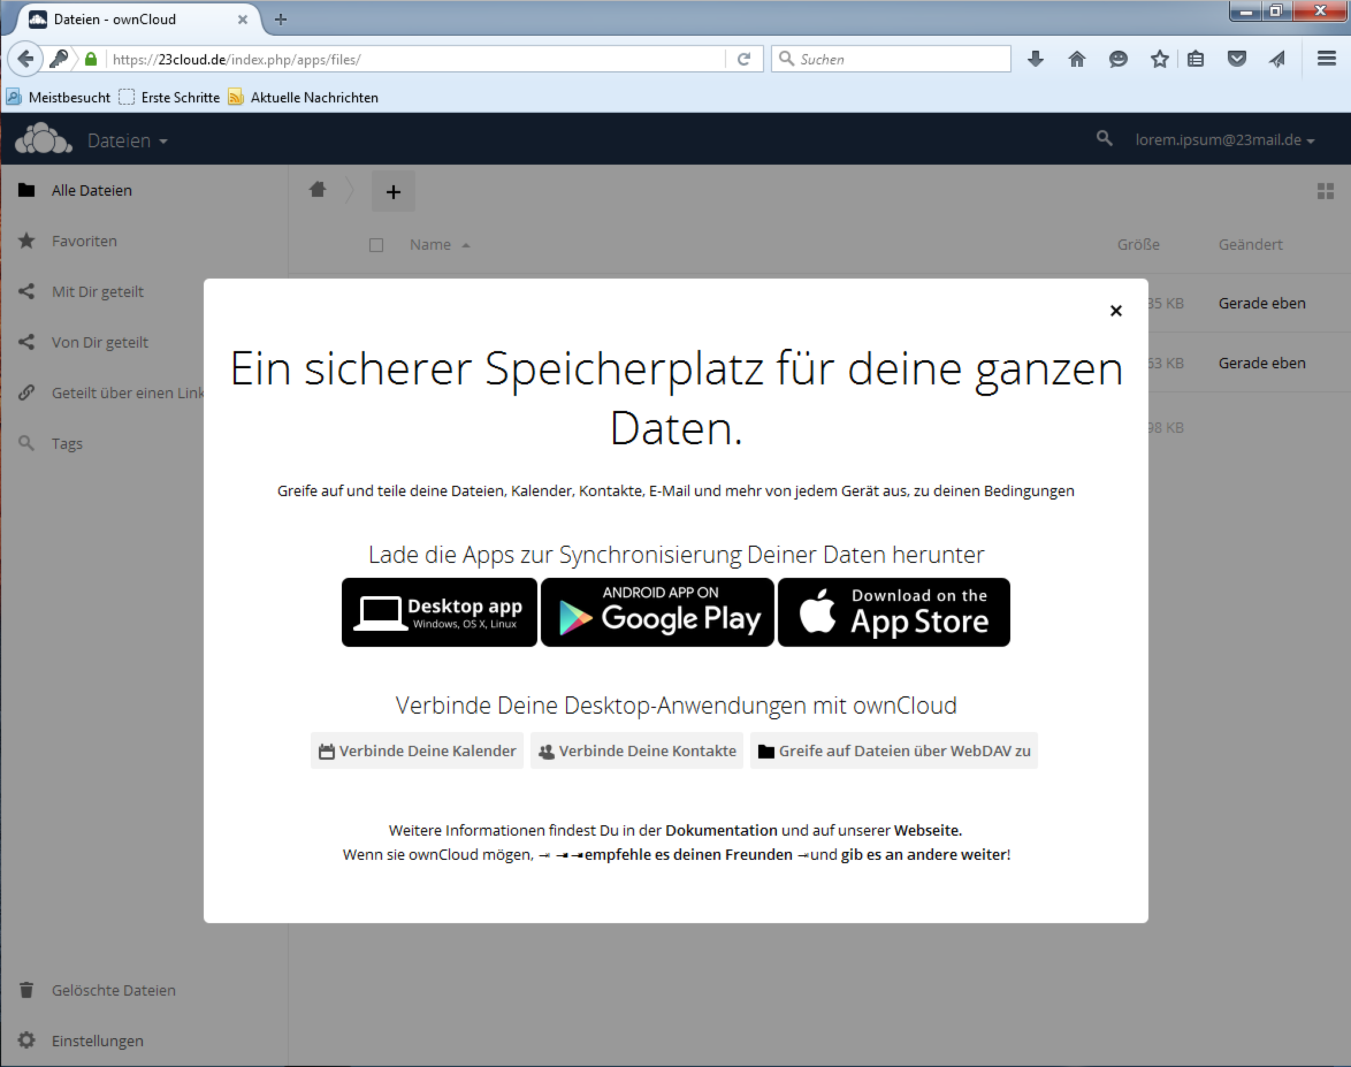
Task: Expand the Dateien app menu dropdown
Action: 127,140
